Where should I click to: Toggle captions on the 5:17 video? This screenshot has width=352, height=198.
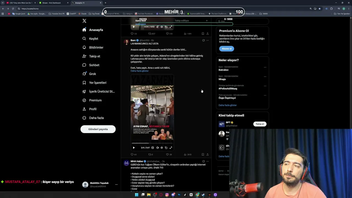[x=153, y=148]
